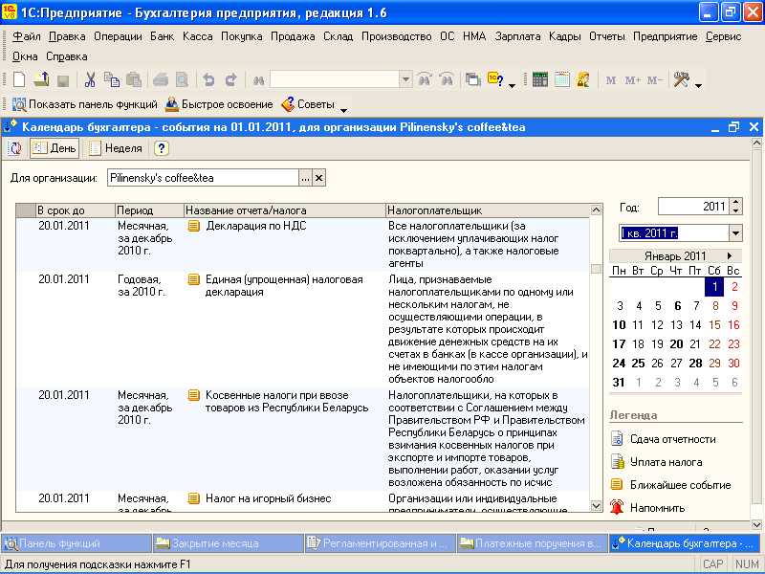The height and width of the screenshot is (574, 765).
Task: Clear the organization field with X
Action: (318, 178)
